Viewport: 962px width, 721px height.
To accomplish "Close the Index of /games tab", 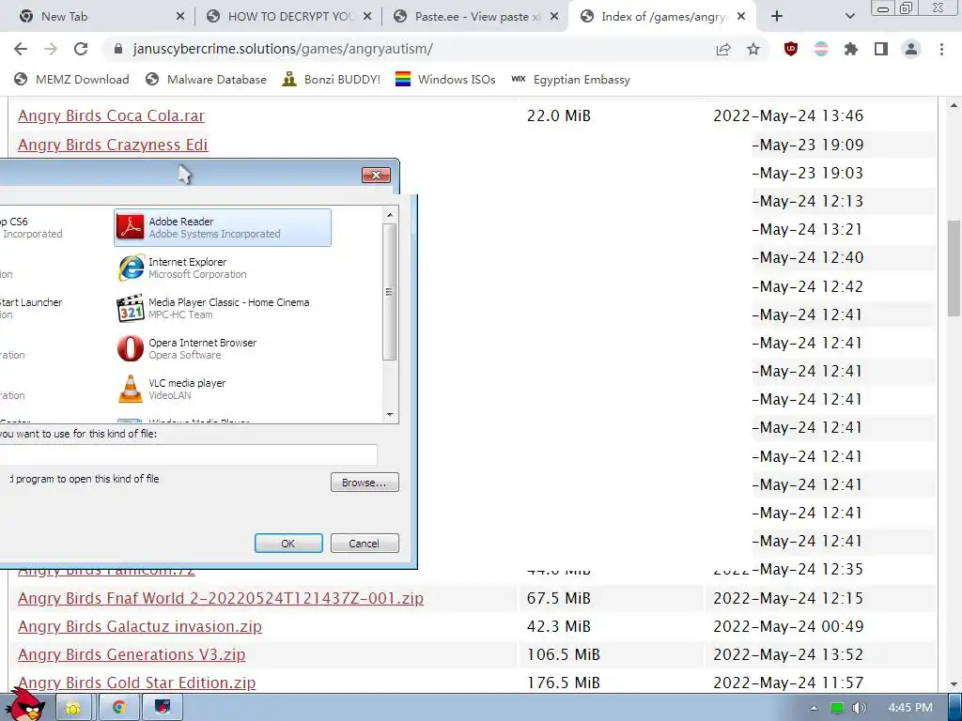I will 741,17.
